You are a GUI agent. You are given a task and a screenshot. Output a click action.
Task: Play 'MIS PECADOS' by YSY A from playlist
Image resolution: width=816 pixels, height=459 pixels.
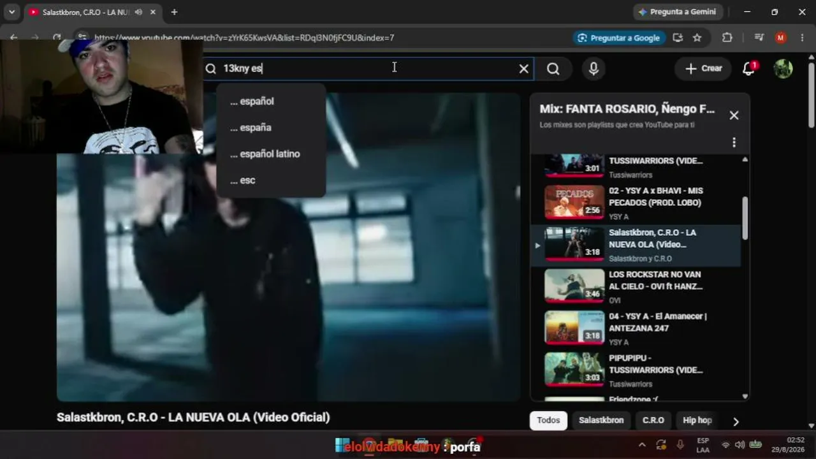click(x=636, y=203)
